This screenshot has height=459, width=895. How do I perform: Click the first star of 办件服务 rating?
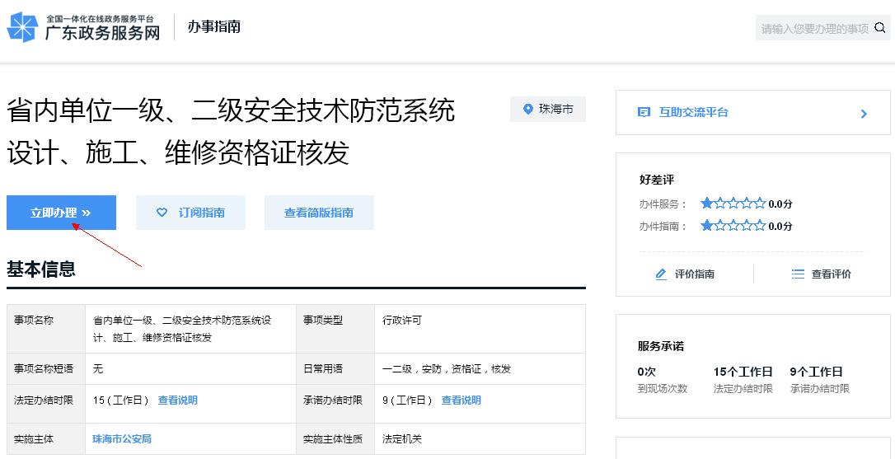[x=707, y=203]
